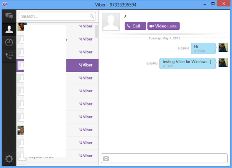The image size is (232, 168).
Task: Click sender avatar beside "testing Viber" message
Action: pyautogui.click(x=223, y=62)
